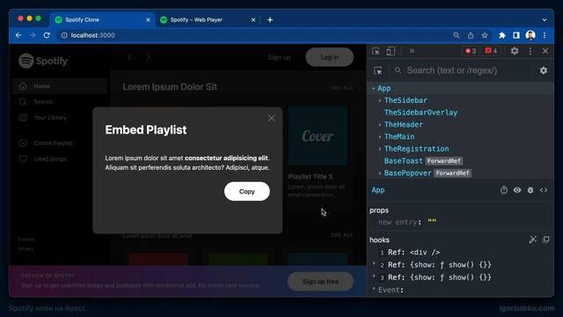Select TheSidebarOverlay in the component tree
Viewport: 563px width, 317px height.
pos(420,113)
